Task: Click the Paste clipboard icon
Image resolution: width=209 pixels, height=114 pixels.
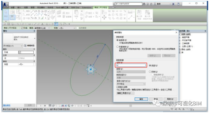Action: click(76, 13)
